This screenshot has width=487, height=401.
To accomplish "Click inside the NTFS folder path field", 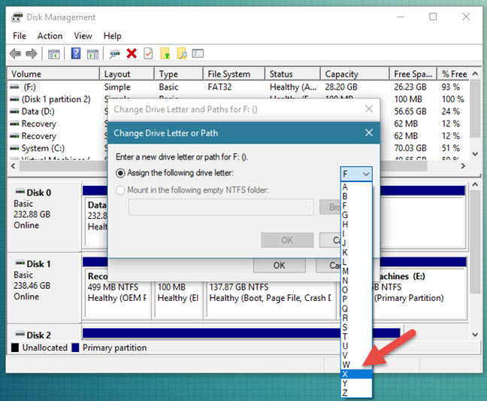I will (x=221, y=207).
